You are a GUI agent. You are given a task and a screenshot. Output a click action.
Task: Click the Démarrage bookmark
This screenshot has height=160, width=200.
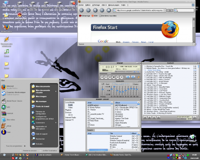pyautogui.click(x=85, y=16)
